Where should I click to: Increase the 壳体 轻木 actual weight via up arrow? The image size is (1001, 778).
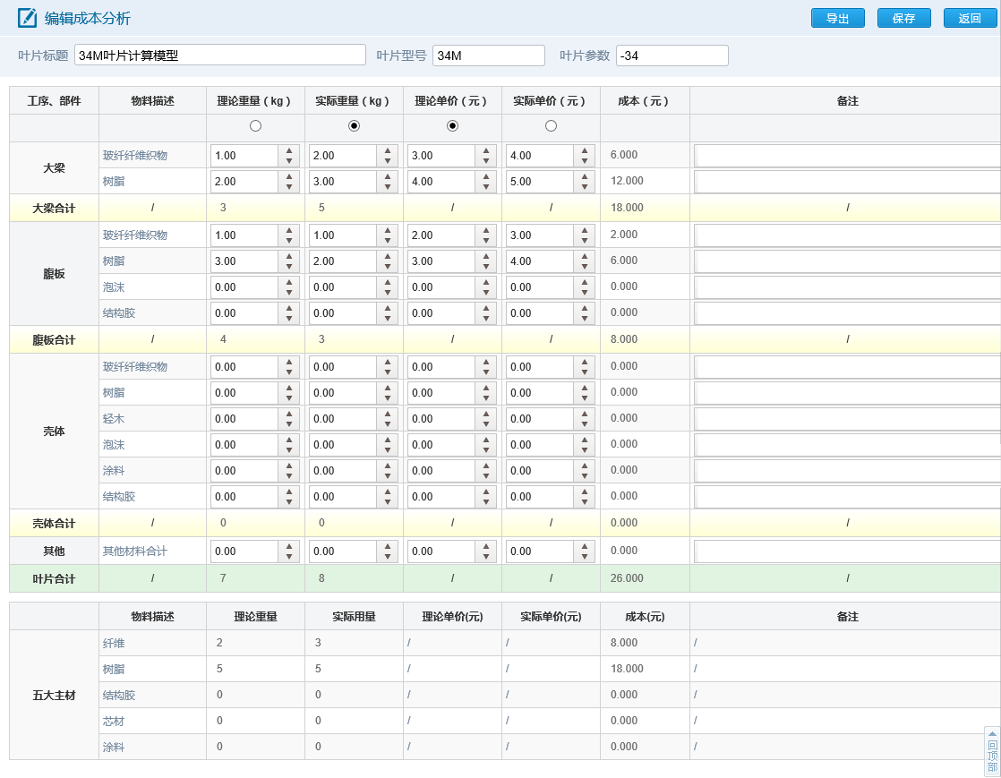(x=388, y=415)
